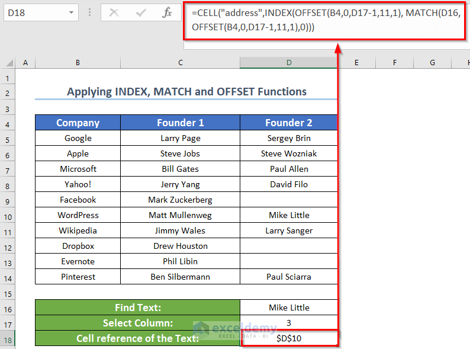
Task: Click the Select All corner triangle
Action: [9, 63]
